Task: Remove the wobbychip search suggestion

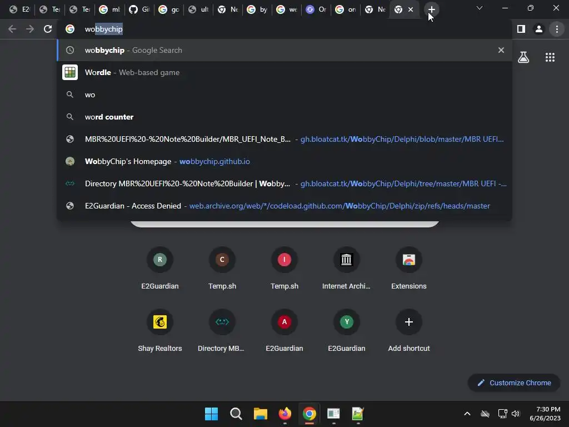Action: (x=501, y=50)
